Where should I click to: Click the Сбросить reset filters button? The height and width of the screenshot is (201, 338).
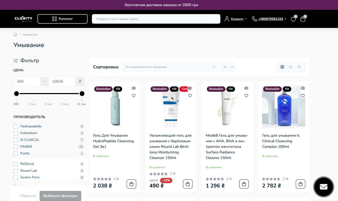click(x=28, y=196)
